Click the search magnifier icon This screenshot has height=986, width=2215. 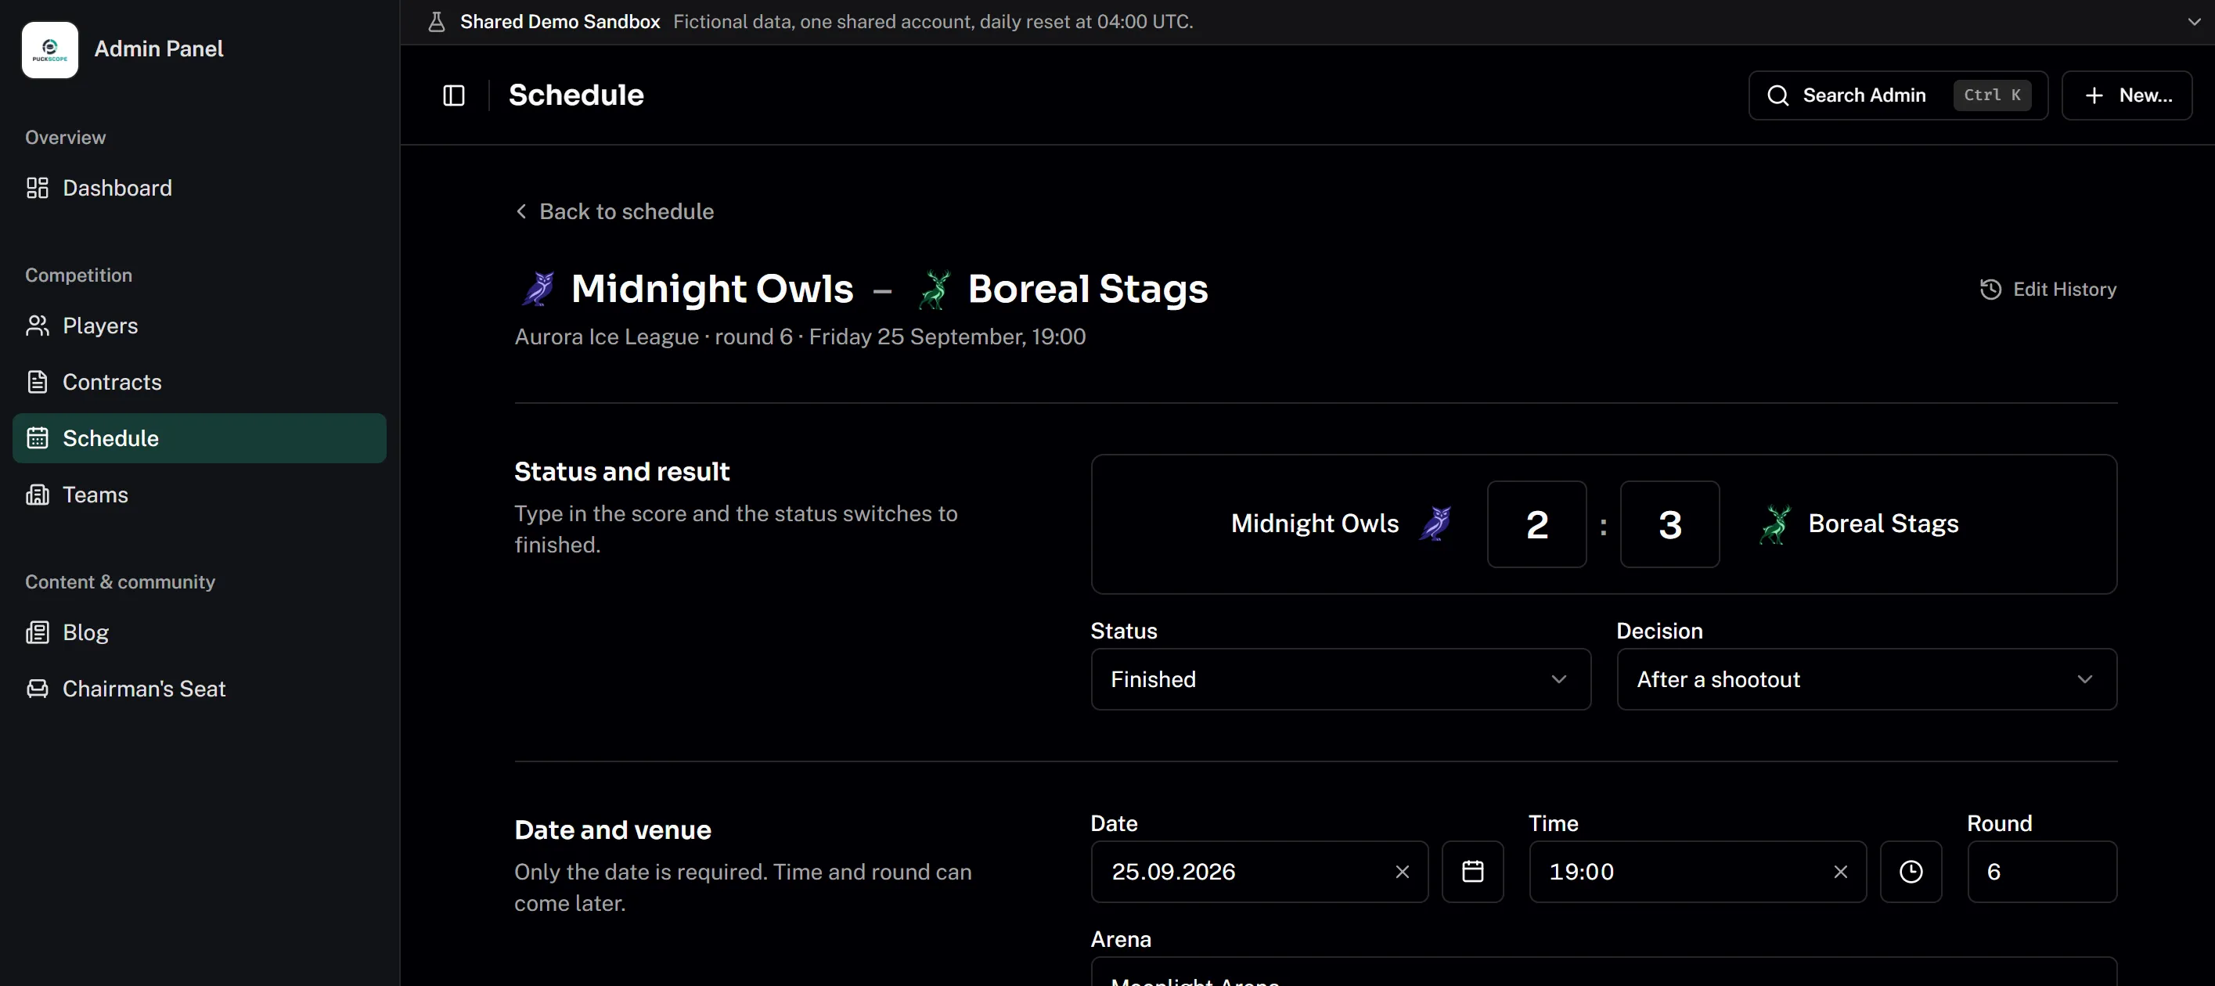click(1777, 95)
